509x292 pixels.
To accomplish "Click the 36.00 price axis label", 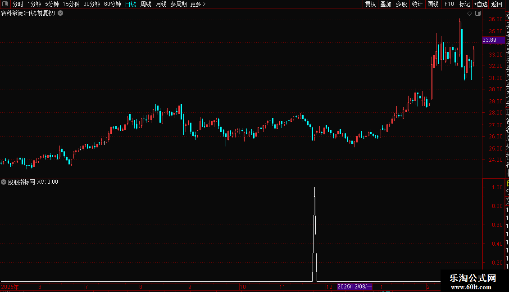I will 495,19.
